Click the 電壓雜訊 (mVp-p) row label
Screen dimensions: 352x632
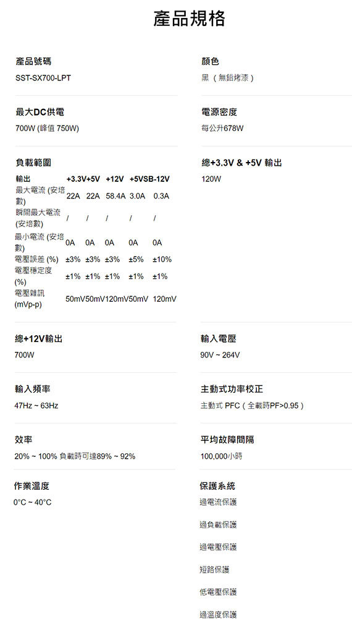click(30, 299)
